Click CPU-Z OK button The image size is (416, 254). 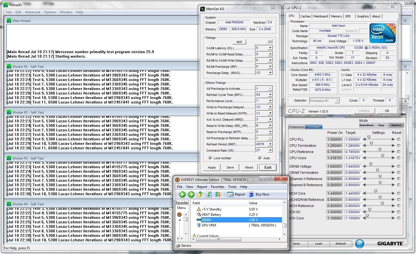(x=387, y=111)
